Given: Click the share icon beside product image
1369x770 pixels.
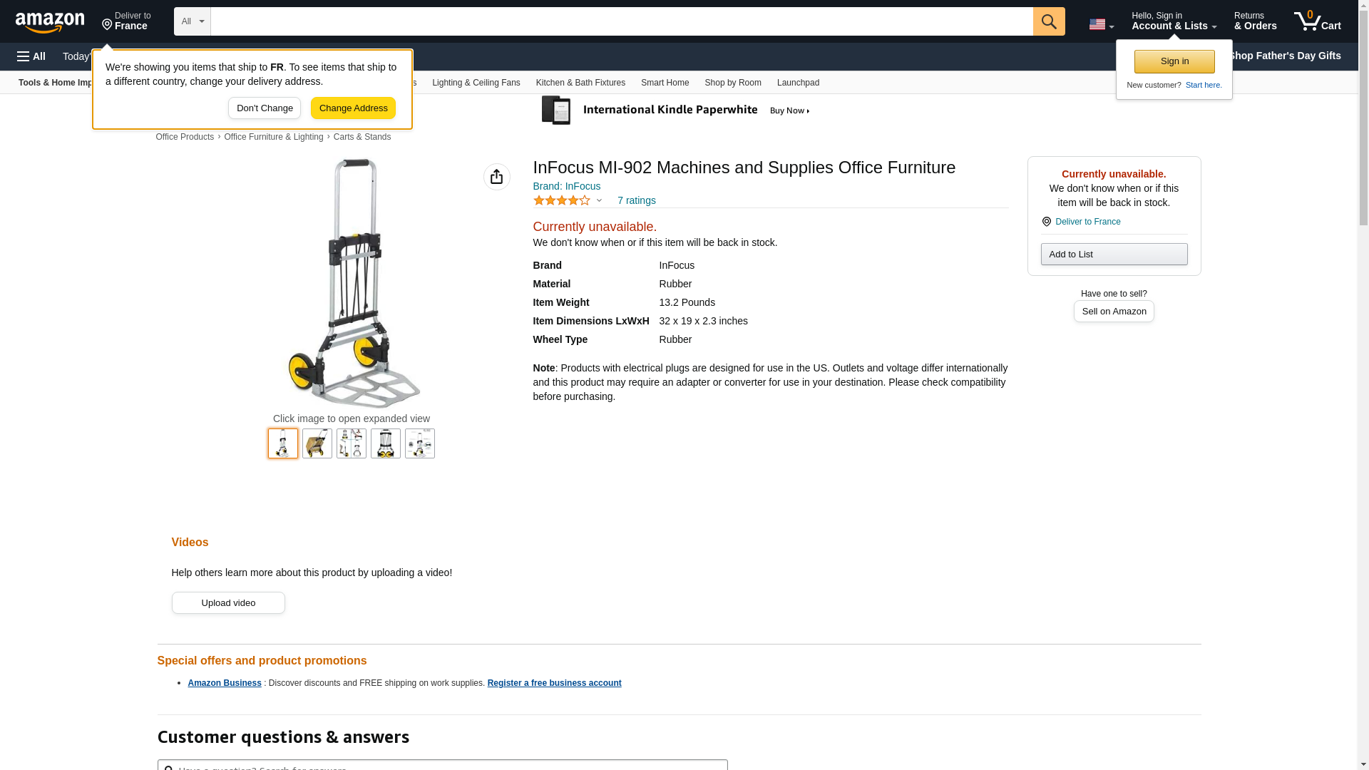Looking at the screenshot, I should [x=496, y=177].
